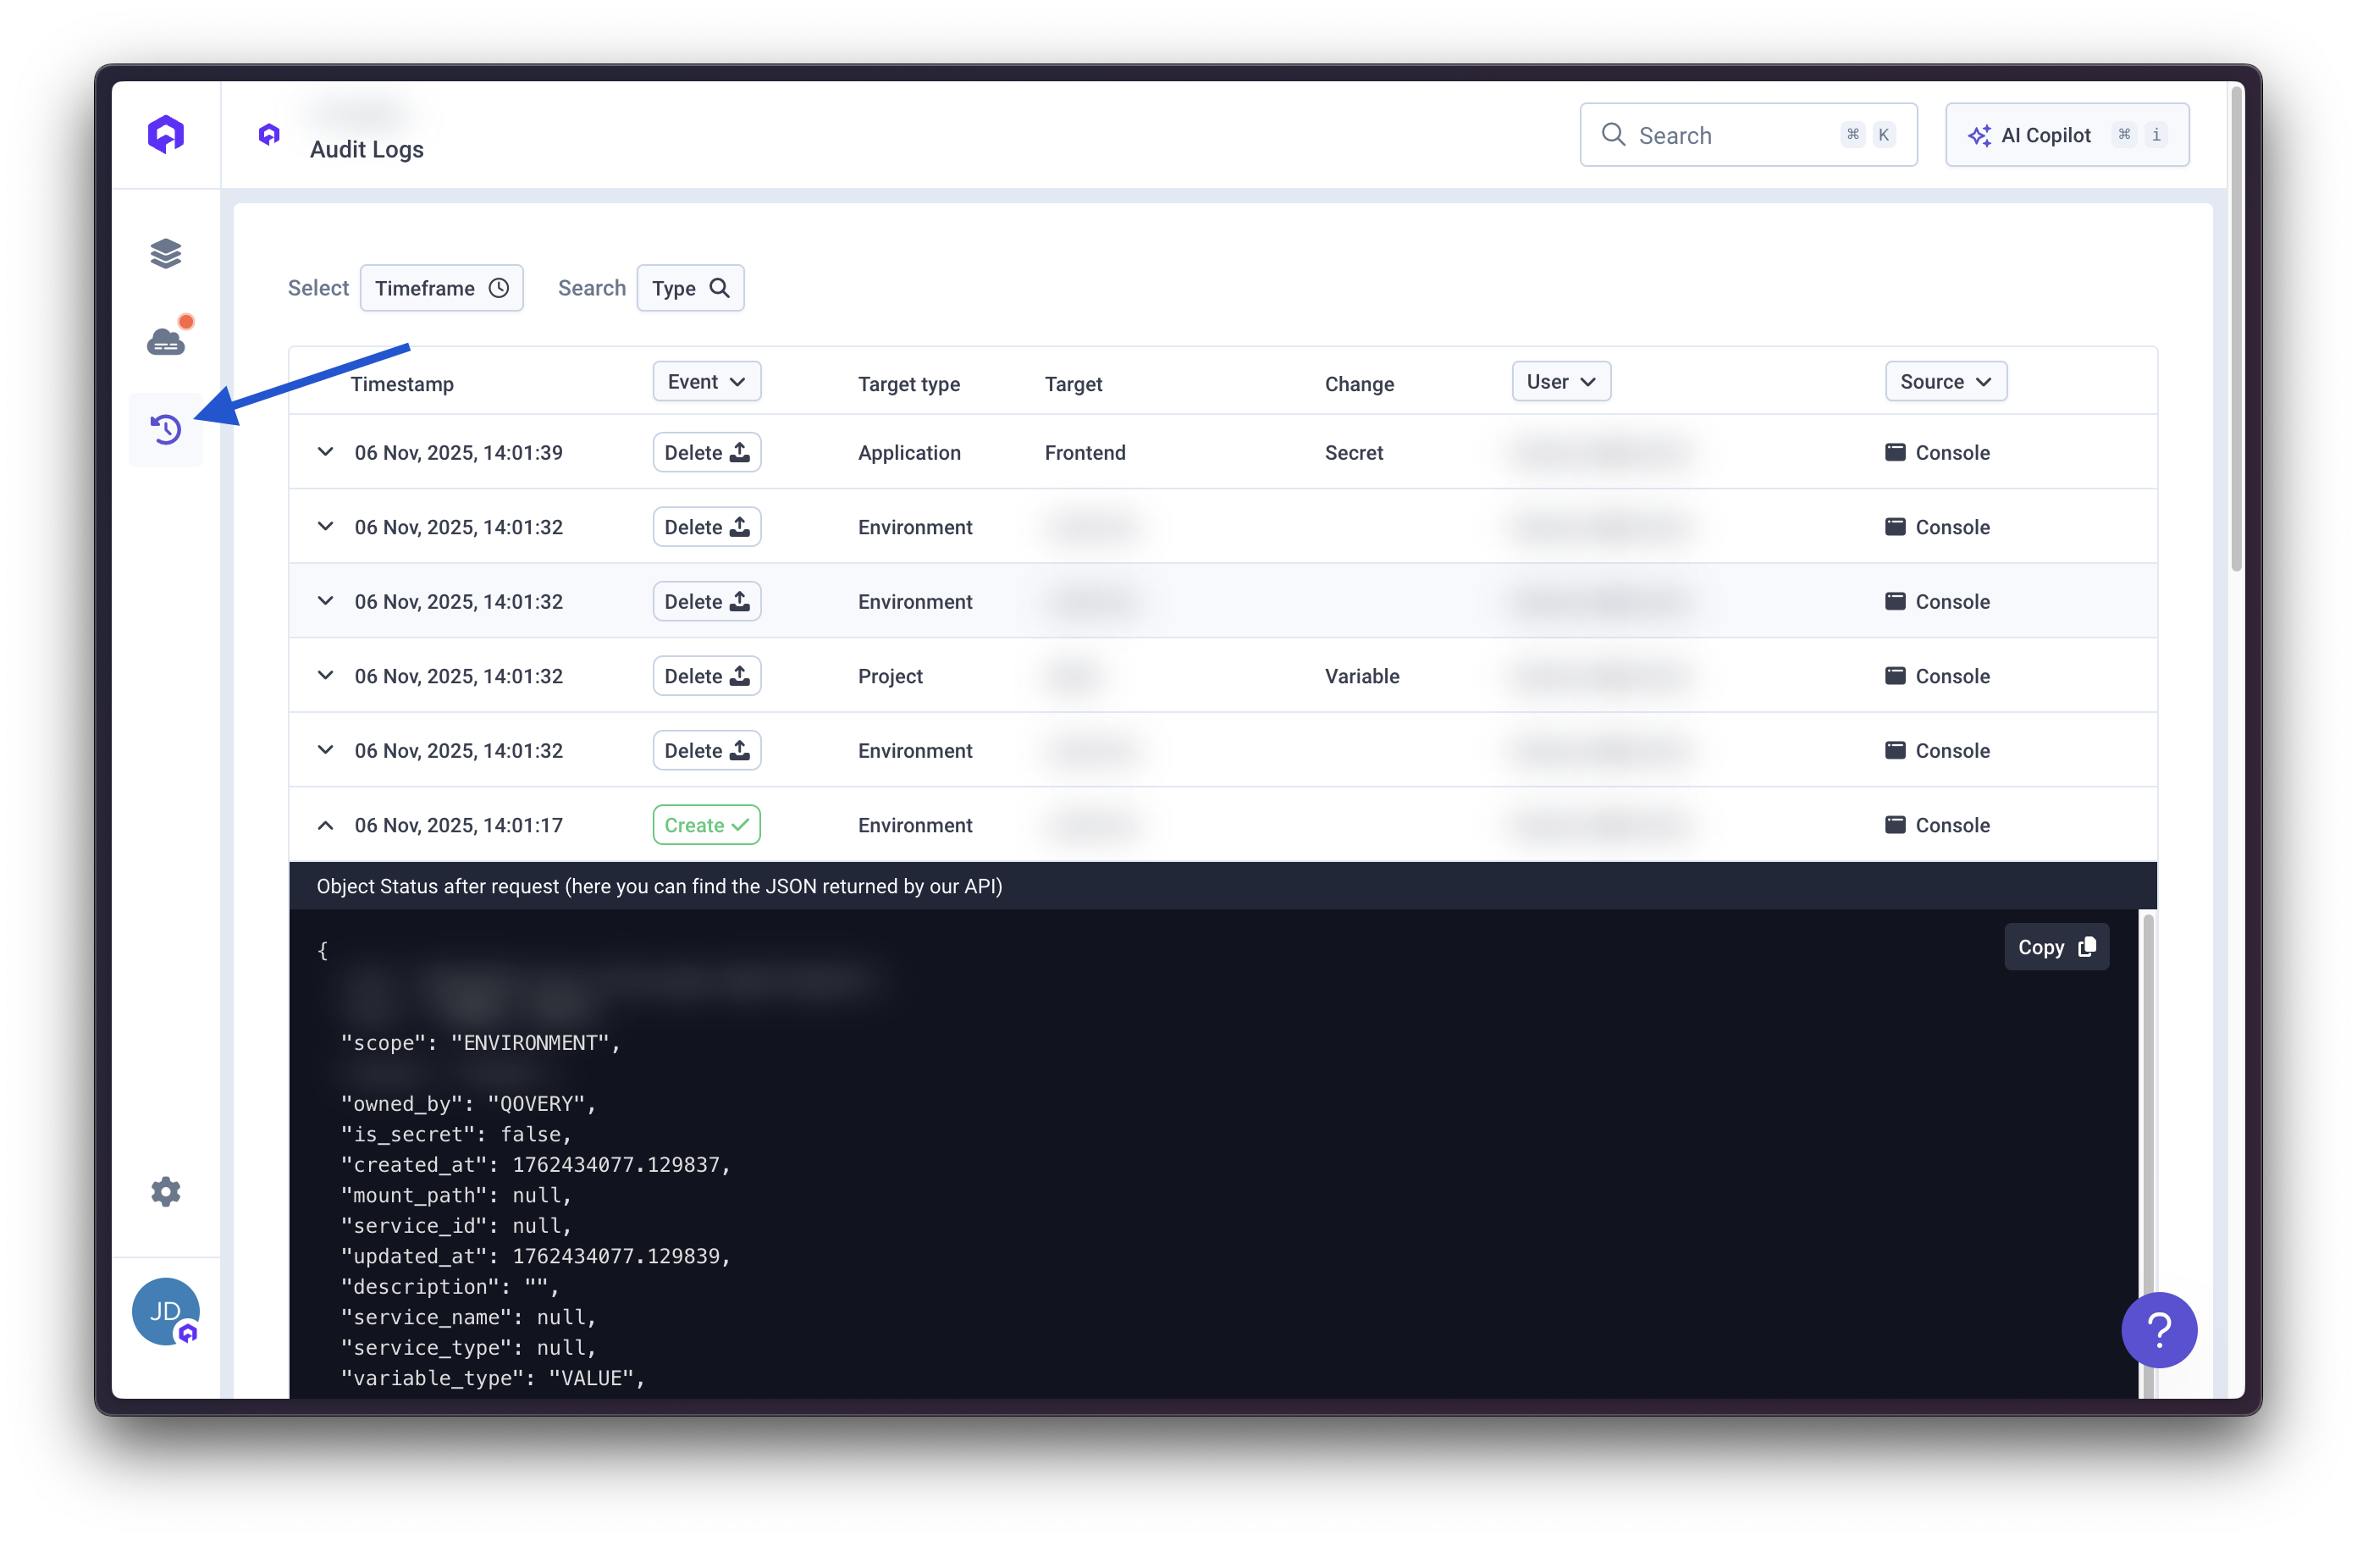Open the Type search filter
Image resolution: width=2357 pixels, height=1541 pixels.
tap(690, 288)
